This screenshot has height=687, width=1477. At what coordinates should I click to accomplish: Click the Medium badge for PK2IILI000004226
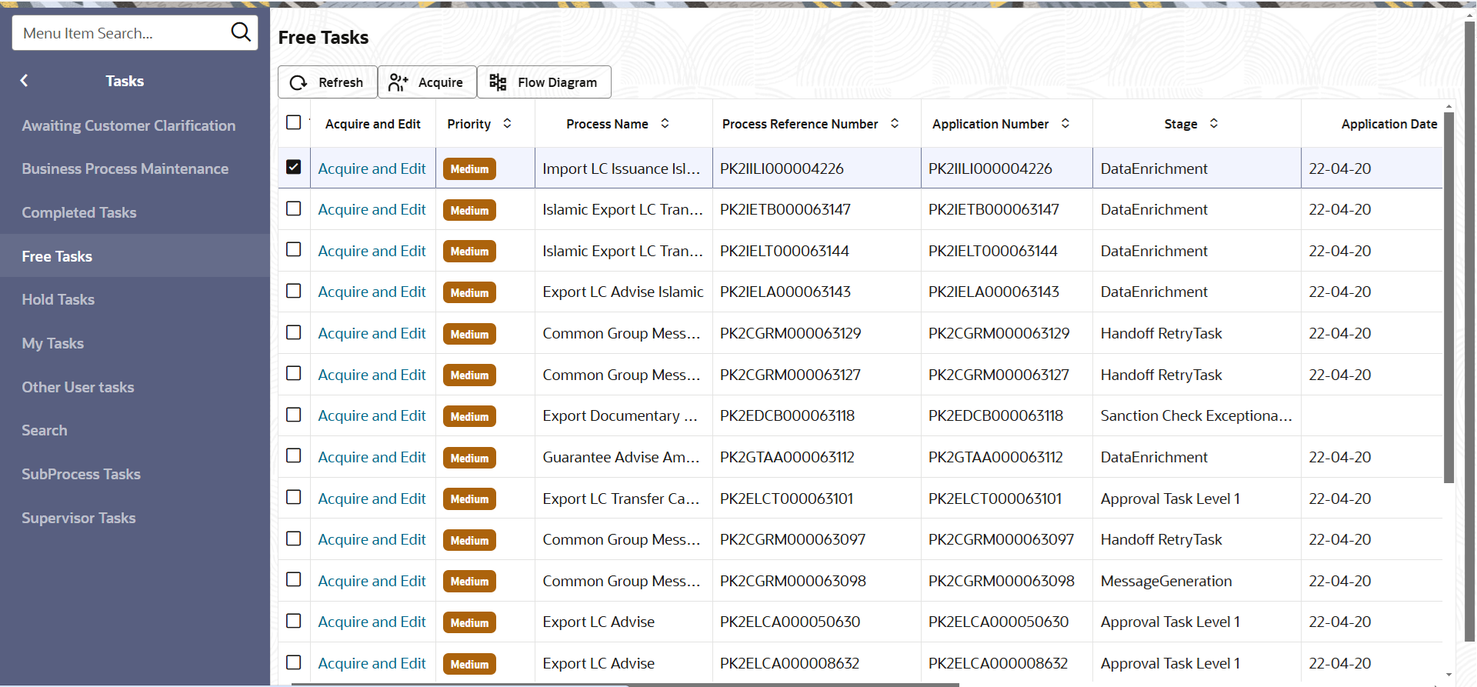(469, 168)
